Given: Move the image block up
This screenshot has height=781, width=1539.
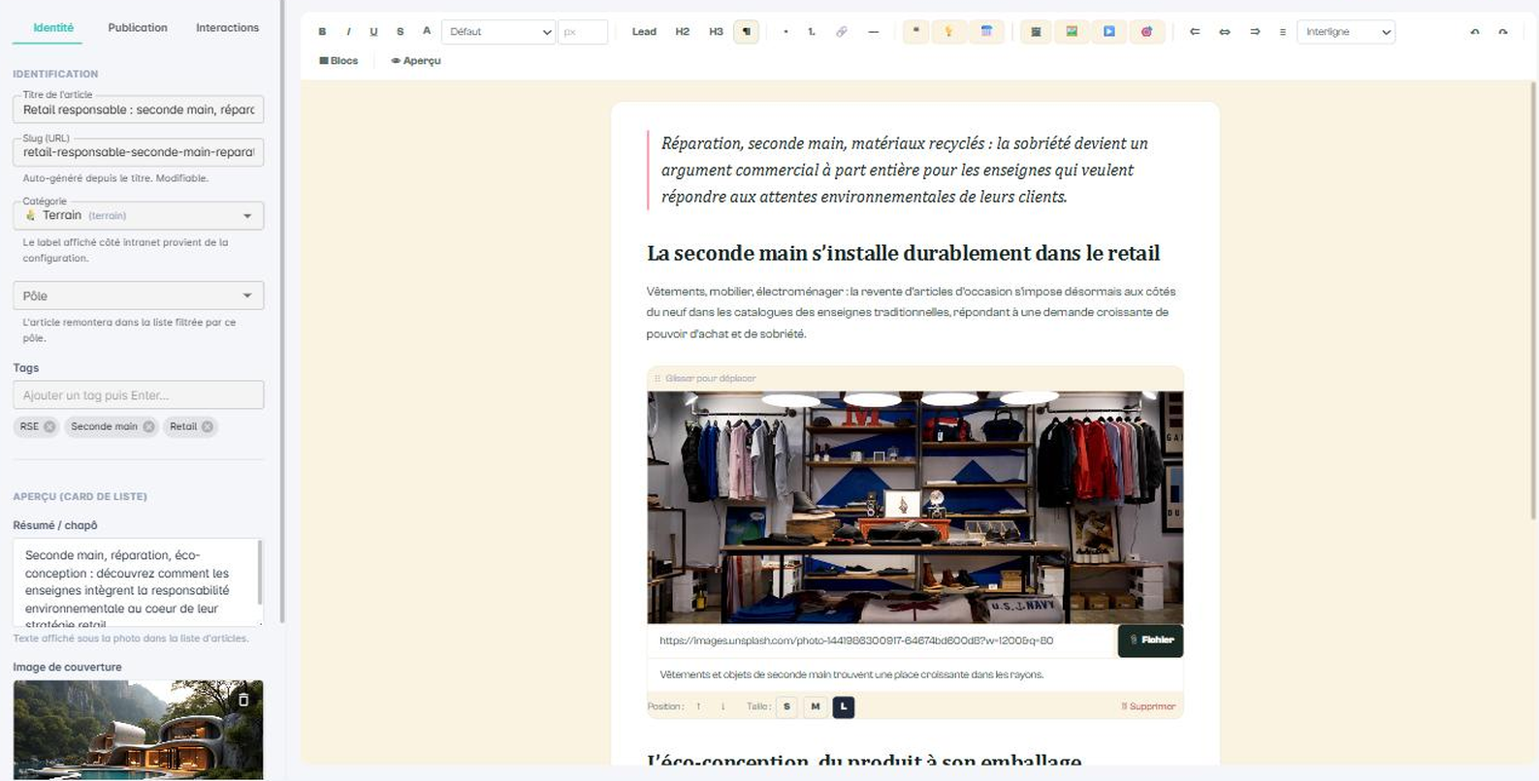Looking at the screenshot, I should pos(698,706).
